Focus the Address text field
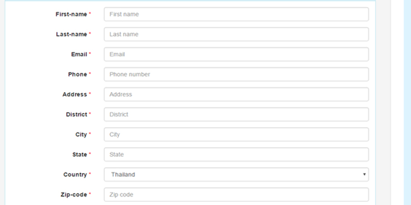 coord(236,94)
